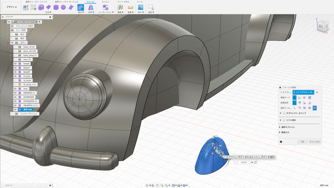Enable オブジェクト スナップ checkbox
The width and height of the screenshot is (334, 188).
(284, 113)
